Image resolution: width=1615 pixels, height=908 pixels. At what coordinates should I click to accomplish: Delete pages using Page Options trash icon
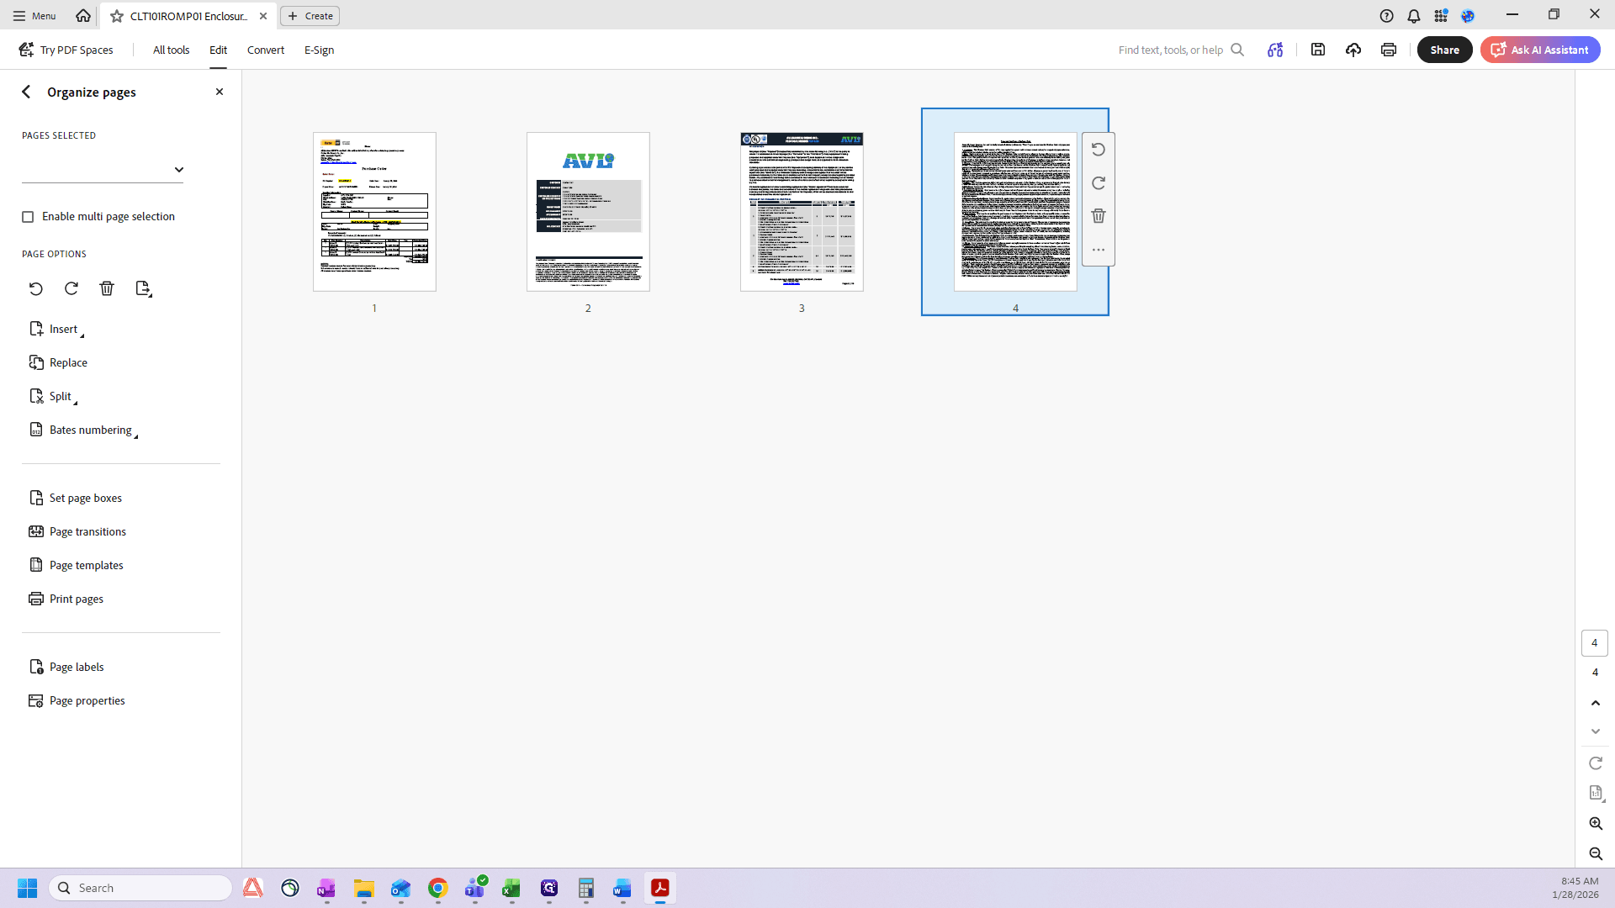click(x=107, y=288)
